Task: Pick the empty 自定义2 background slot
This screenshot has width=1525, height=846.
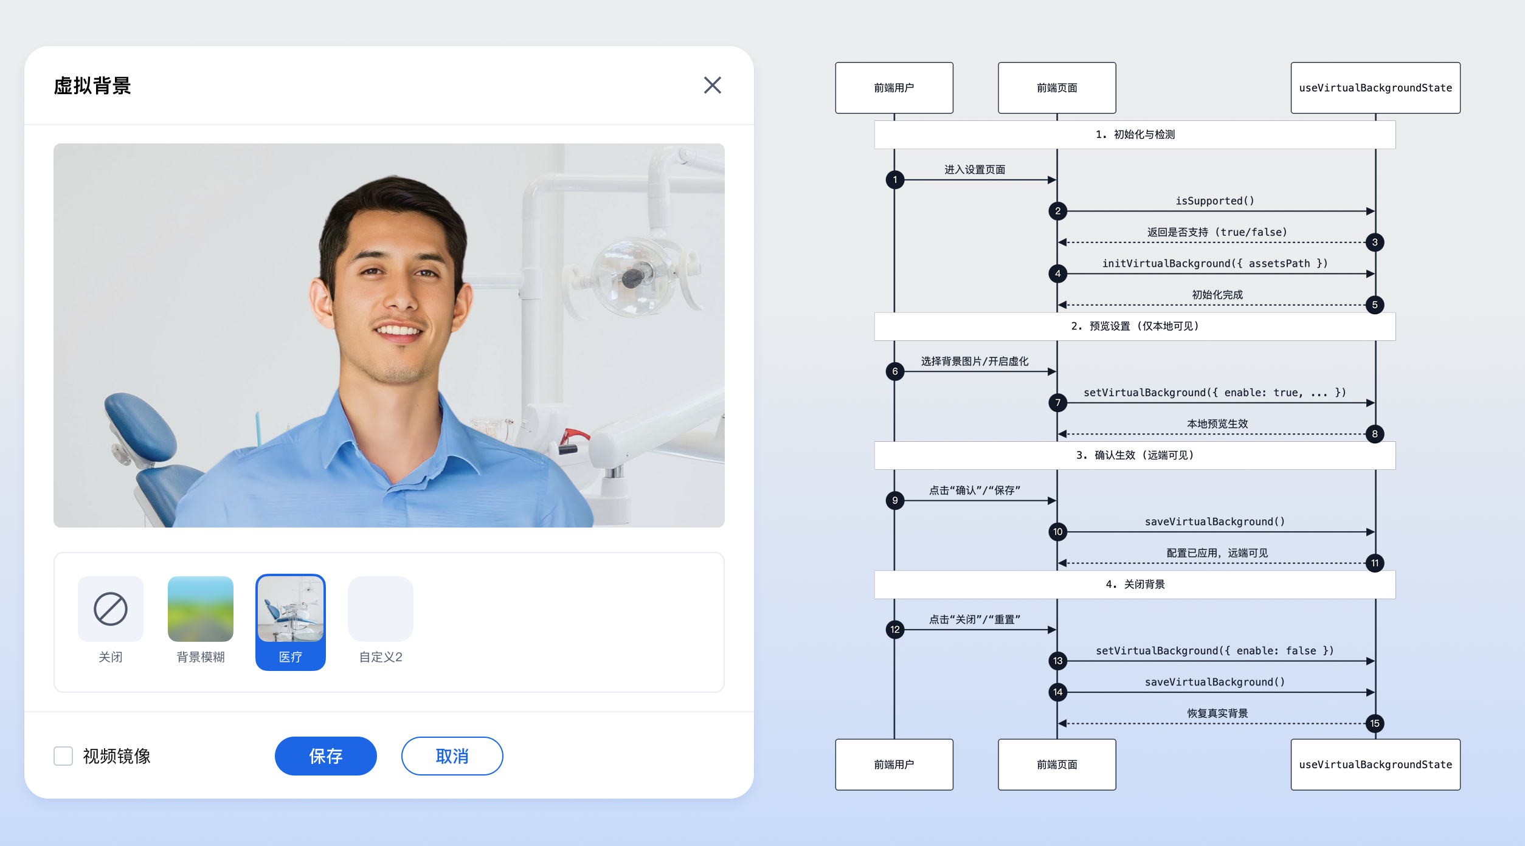Action: 380,608
